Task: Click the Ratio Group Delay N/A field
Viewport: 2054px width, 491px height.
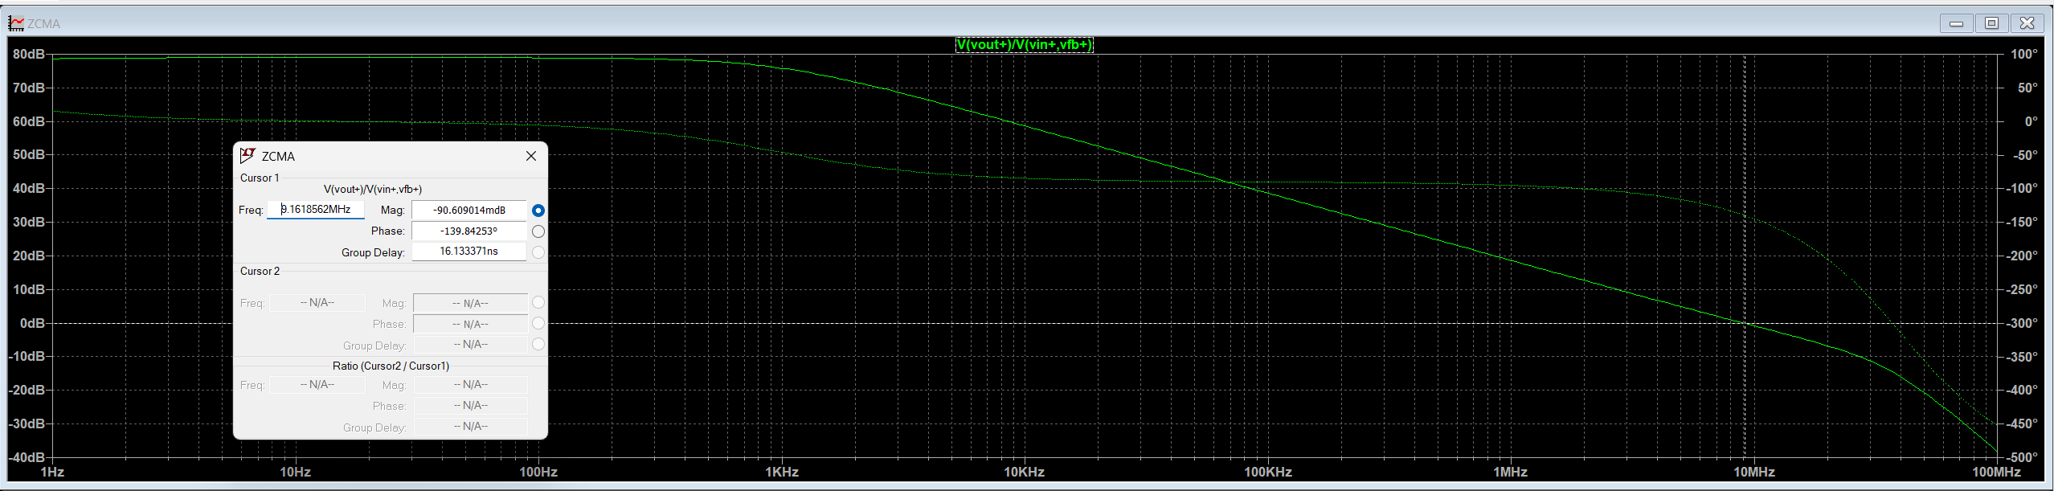Action: pos(470,427)
